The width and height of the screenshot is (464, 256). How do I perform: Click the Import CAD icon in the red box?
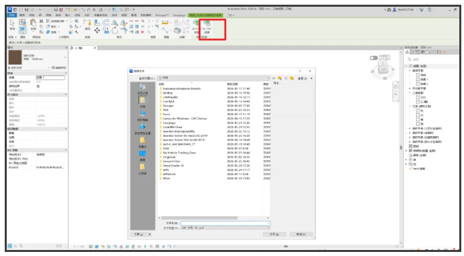pos(207,26)
